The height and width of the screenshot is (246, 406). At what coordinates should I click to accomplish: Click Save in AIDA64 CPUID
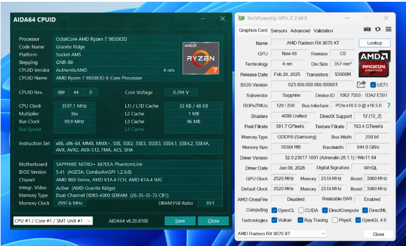coord(180,221)
